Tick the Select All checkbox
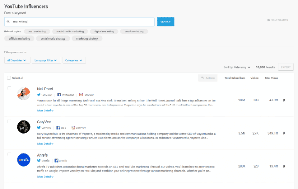 point(9,78)
